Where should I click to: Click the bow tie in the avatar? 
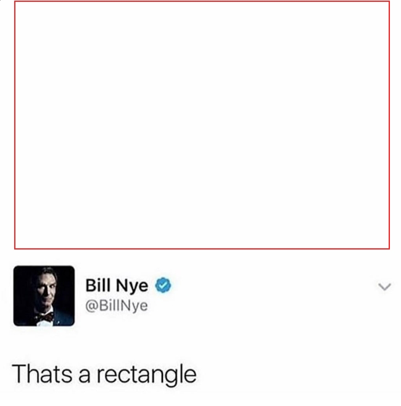click(x=46, y=317)
